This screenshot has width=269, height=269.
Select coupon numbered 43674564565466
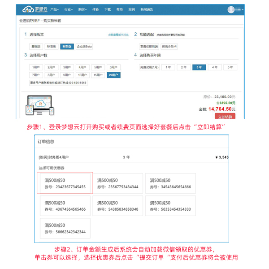[65, 206]
